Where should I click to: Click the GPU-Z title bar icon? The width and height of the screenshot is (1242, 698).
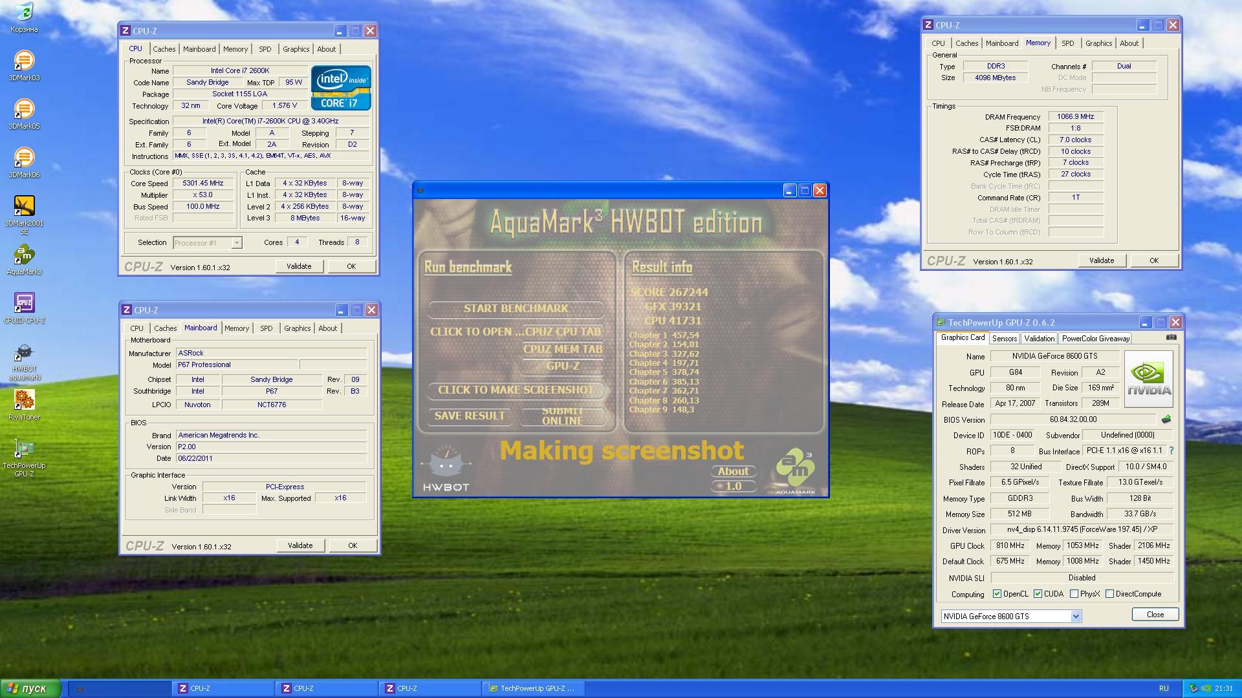pyautogui.click(x=941, y=322)
